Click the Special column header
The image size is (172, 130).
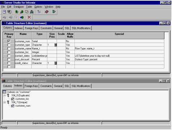(119, 35)
